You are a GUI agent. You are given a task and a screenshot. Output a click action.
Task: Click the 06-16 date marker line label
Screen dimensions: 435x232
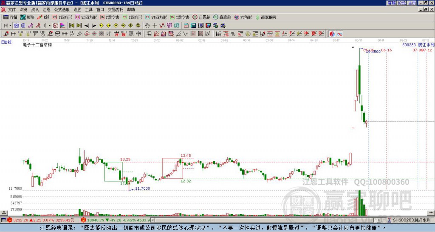click(x=386, y=50)
